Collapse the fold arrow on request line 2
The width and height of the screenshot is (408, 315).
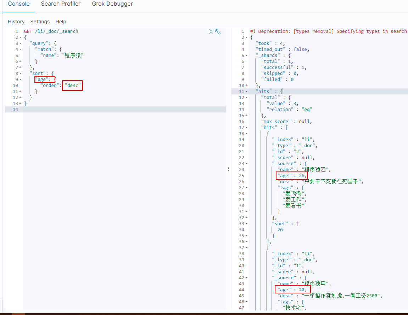click(21, 37)
